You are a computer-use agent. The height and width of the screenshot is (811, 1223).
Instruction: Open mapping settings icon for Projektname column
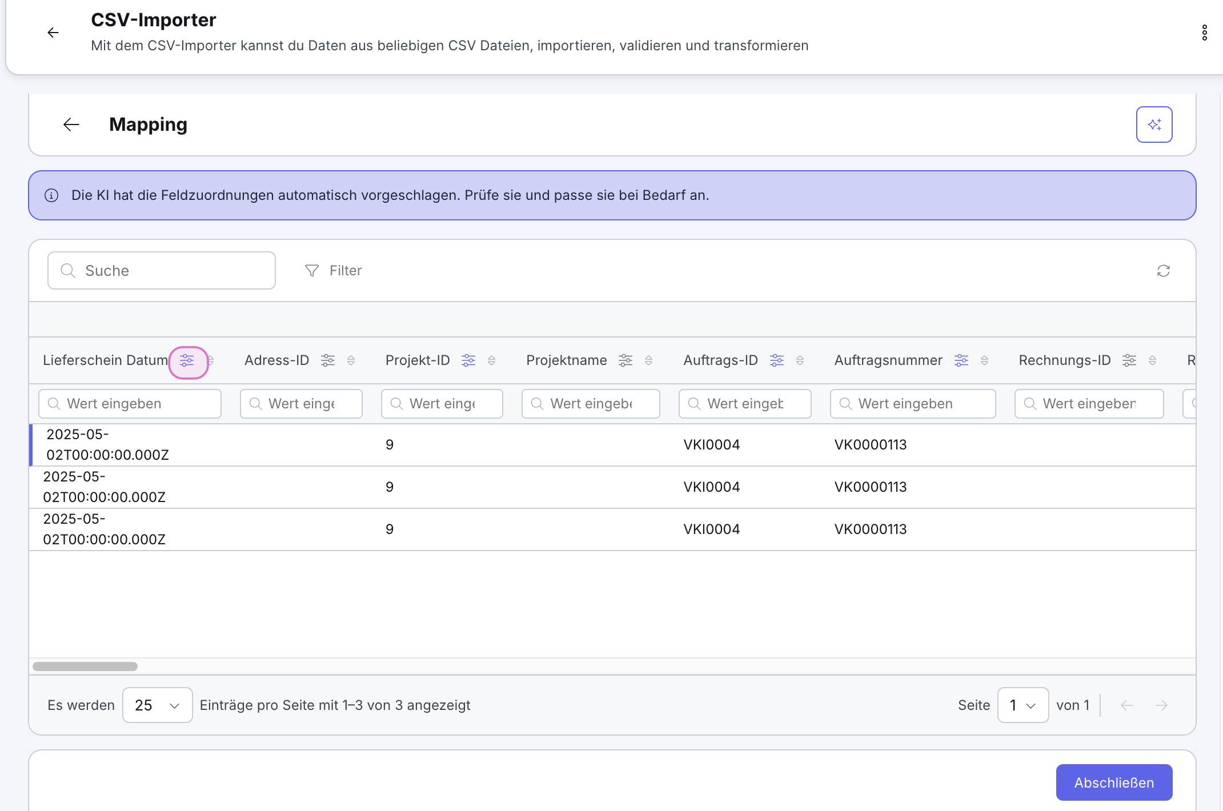(625, 360)
